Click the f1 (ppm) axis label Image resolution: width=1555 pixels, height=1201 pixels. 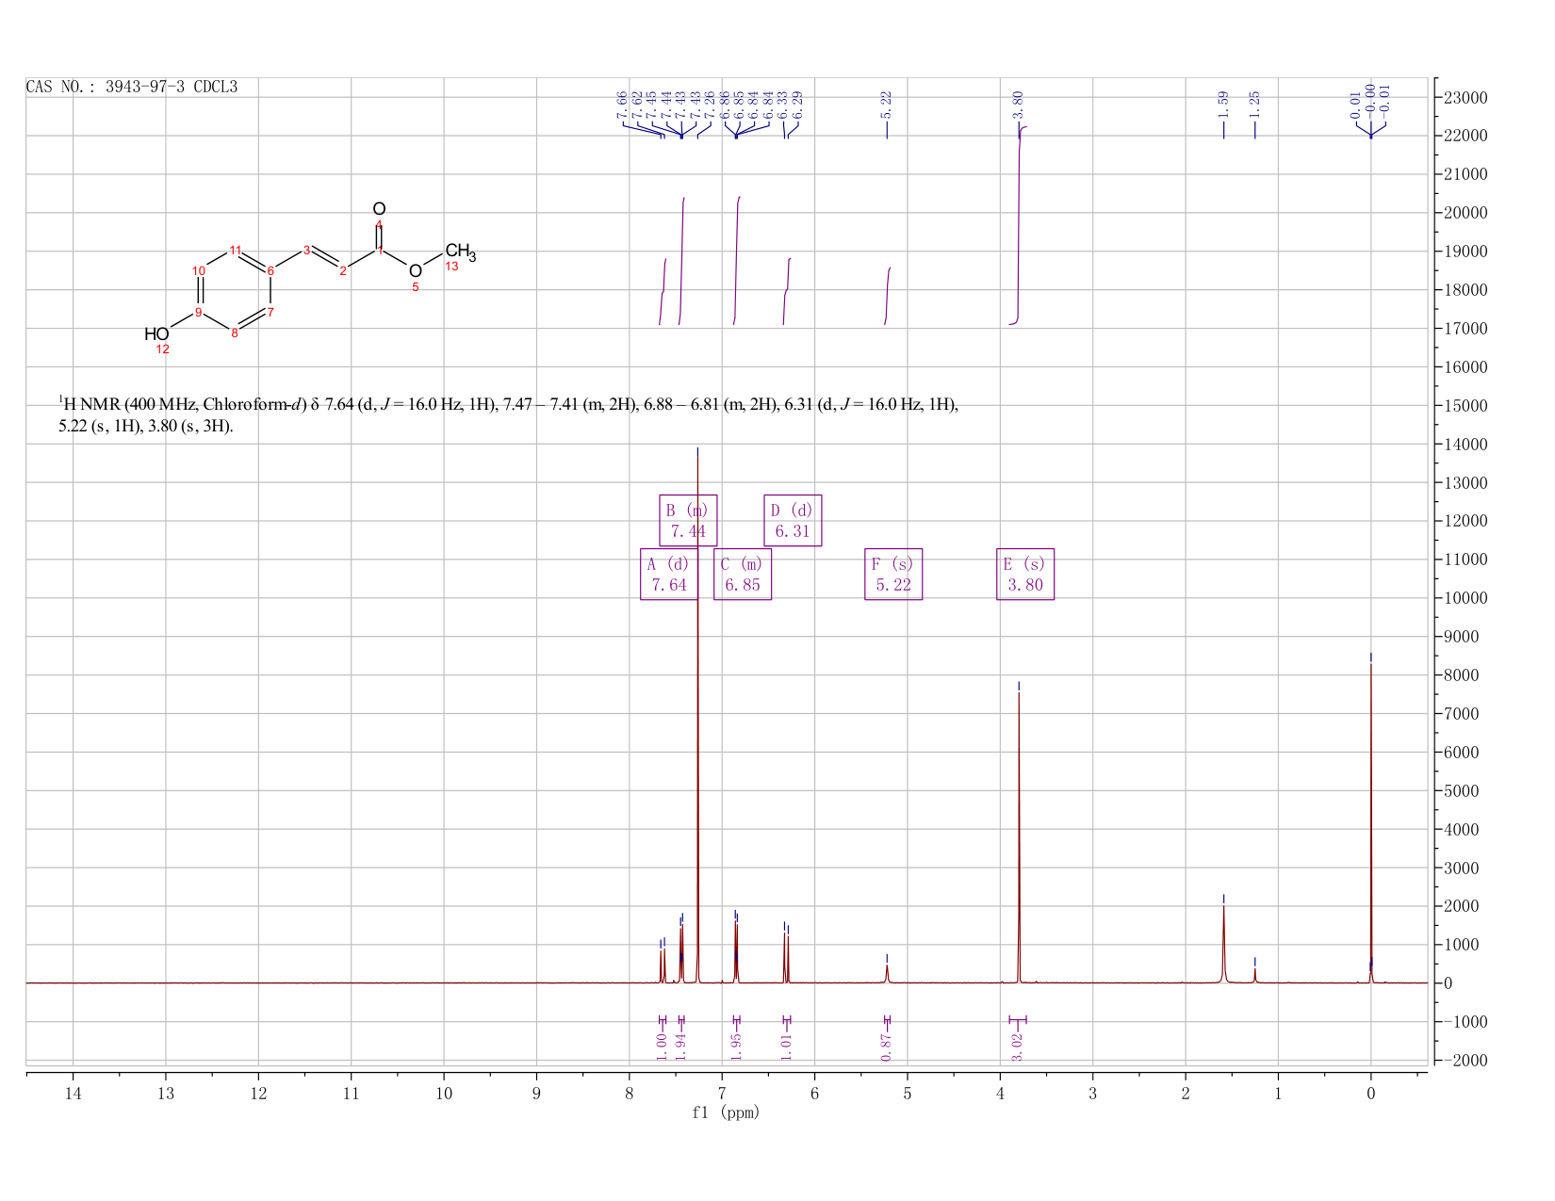(x=726, y=1112)
